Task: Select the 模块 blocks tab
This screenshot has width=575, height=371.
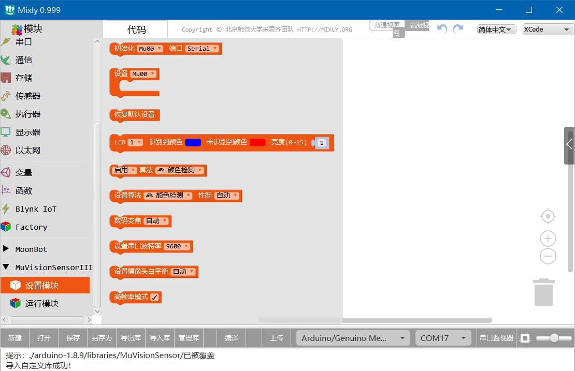Action: [x=27, y=29]
